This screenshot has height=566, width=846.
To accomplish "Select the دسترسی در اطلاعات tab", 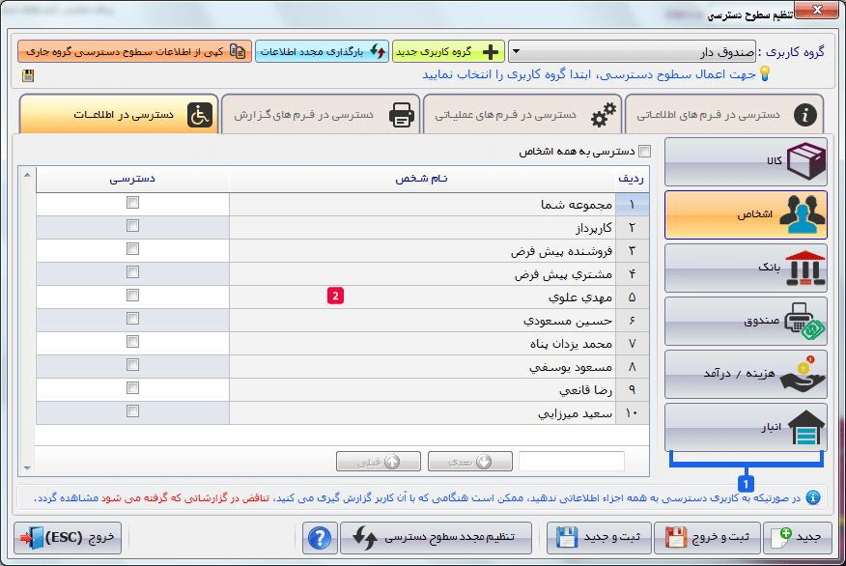I will pyautogui.click(x=119, y=114).
